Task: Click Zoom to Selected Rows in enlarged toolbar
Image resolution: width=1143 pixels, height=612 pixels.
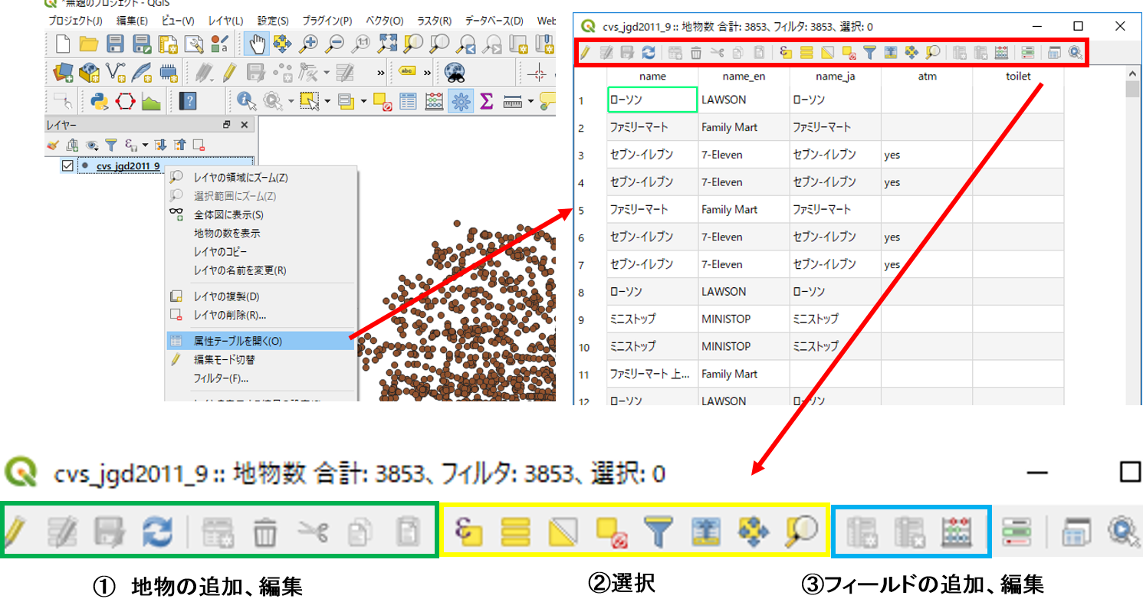Action: (x=802, y=530)
